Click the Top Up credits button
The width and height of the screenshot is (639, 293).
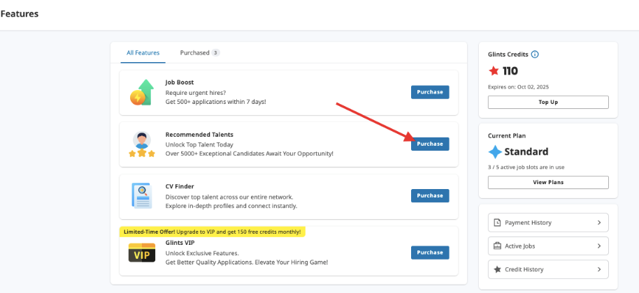[548, 102]
